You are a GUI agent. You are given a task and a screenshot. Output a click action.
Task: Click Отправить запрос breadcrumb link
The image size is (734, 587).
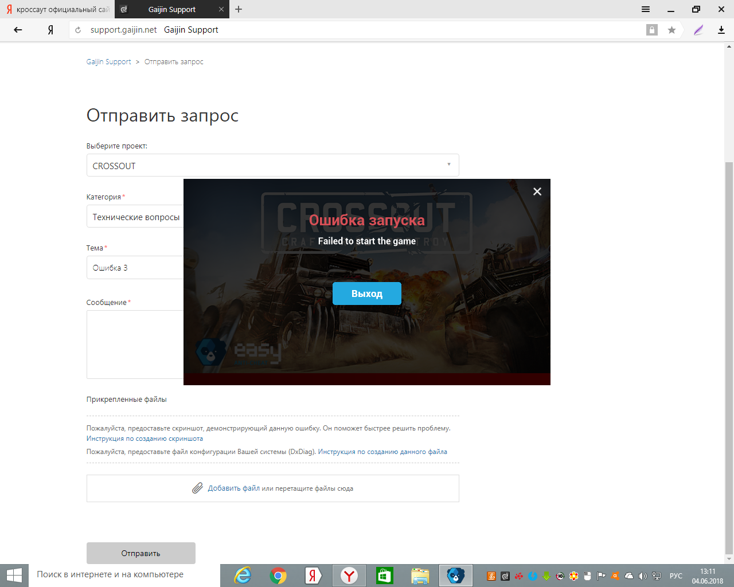pyautogui.click(x=174, y=62)
